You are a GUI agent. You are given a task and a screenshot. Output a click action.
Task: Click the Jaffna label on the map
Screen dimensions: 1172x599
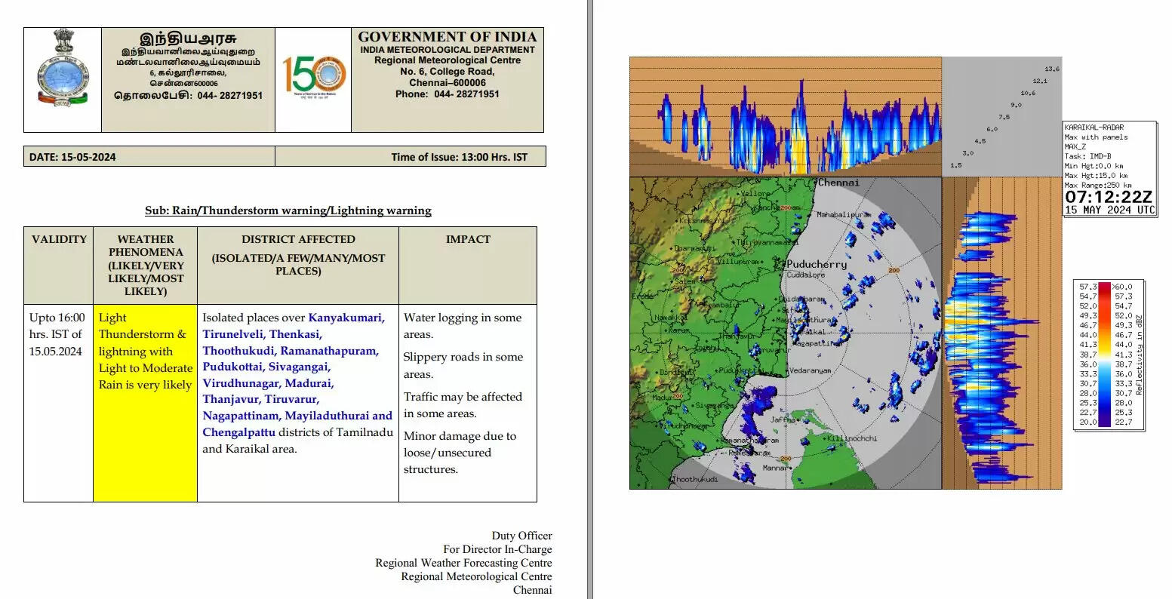click(x=782, y=419)
